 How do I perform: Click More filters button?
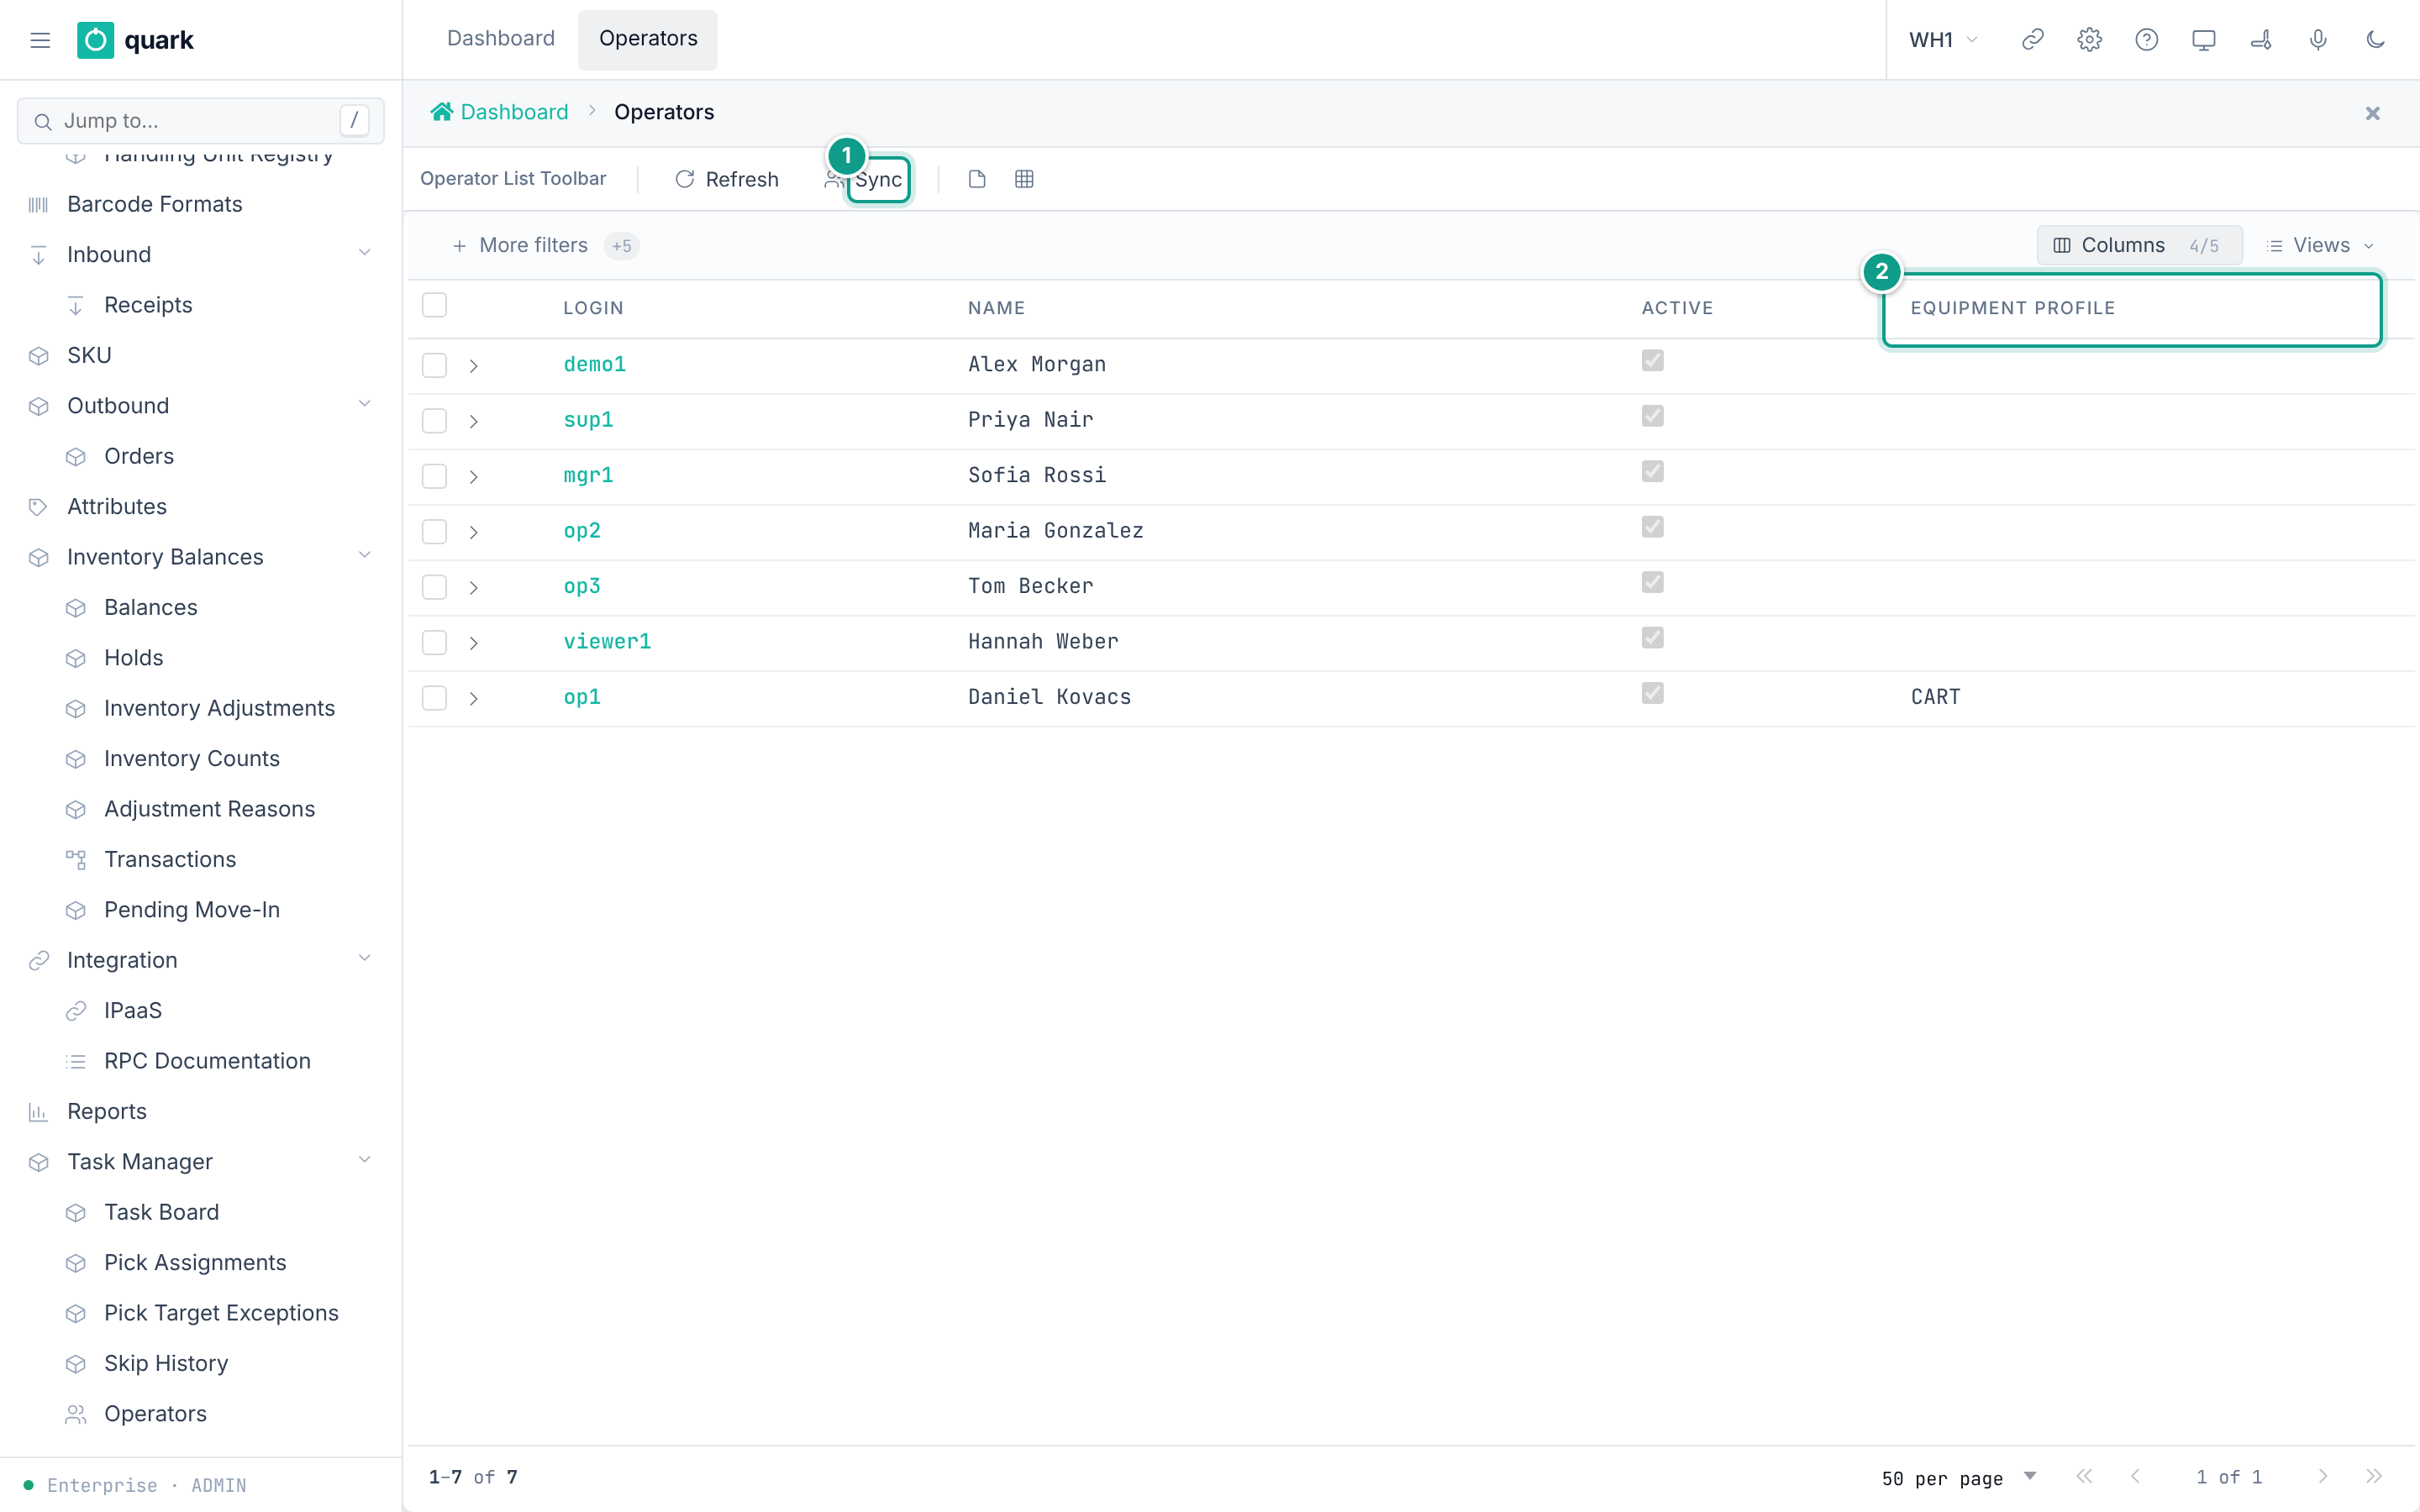pos(545,246)
